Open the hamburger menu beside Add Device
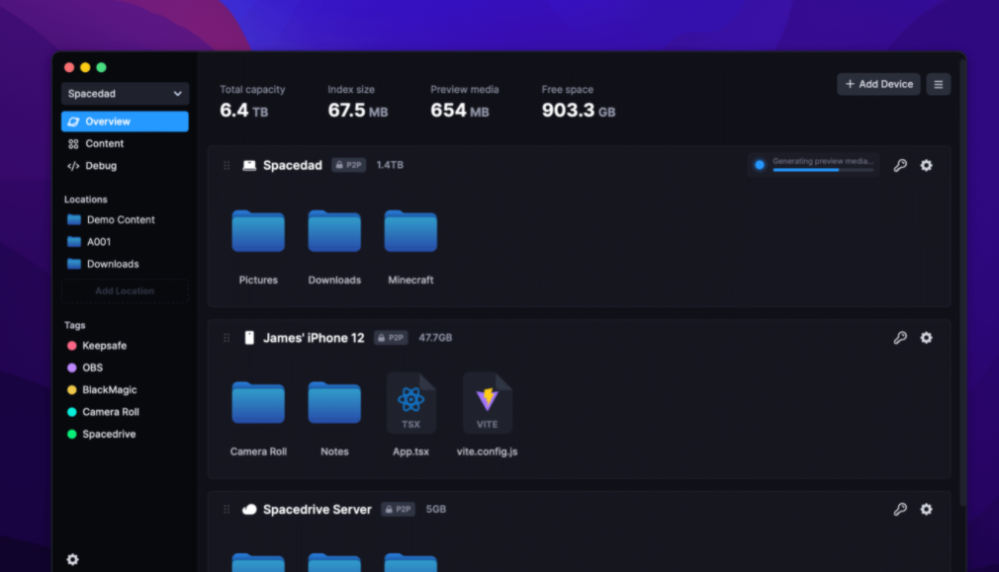 pos(939,84)
